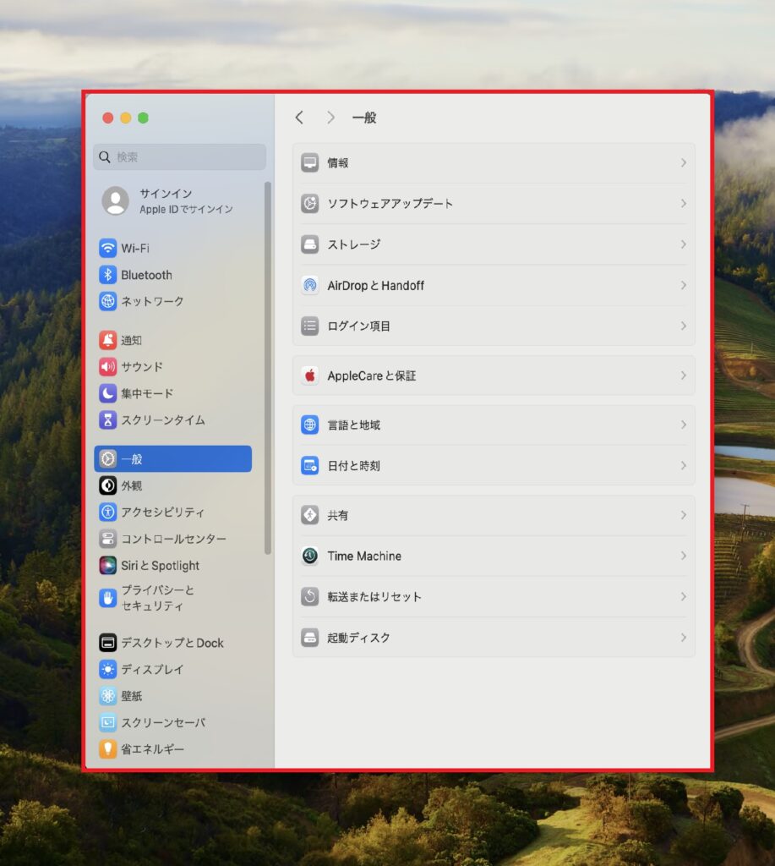Open the ネットワーク globe icon
The image size is (775, 866).
pos(107,301)
